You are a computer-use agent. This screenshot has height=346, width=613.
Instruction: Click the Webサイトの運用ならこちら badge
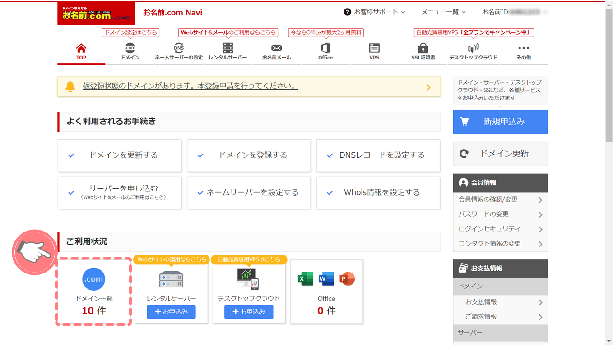(171, 259)
